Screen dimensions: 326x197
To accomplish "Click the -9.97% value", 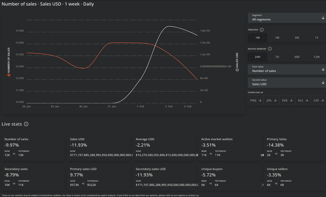I will click(x=12, y=145).
